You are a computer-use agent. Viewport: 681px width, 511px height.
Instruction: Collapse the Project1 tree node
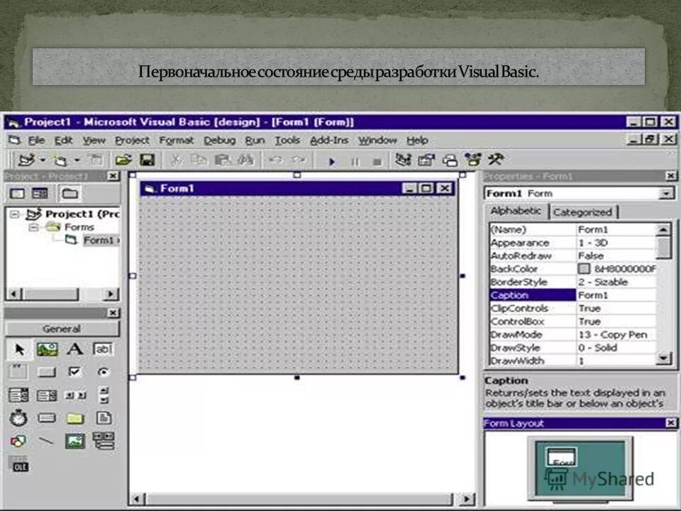[x=15, y=214]
